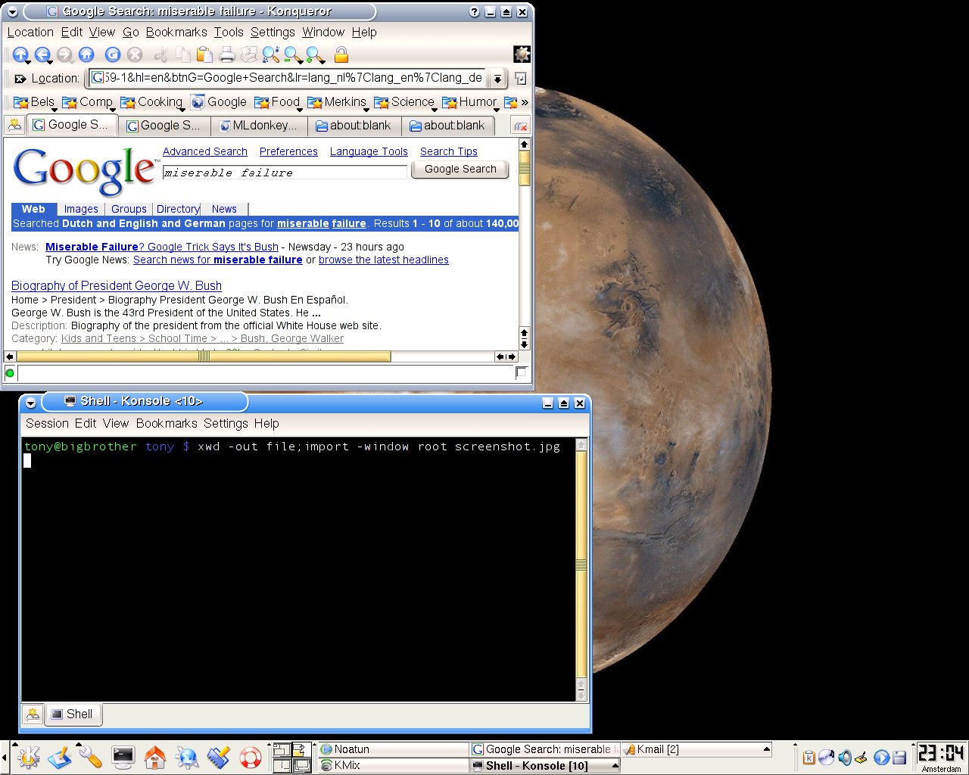
Task: Open the Miserable Failure Newsday news link
Action: (x=162, y=247)
